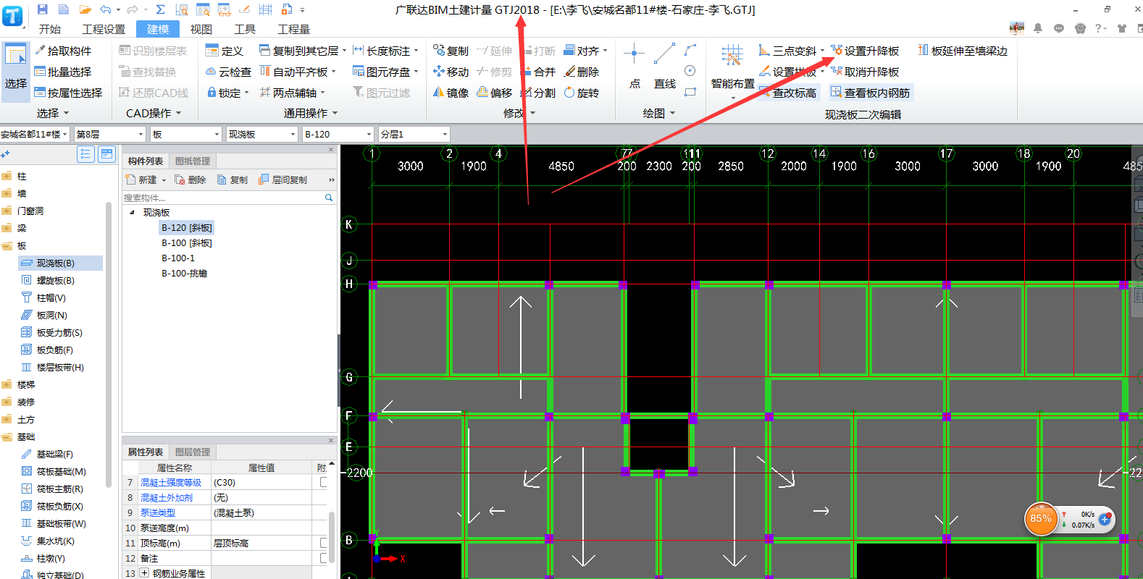
Task: Expand the 钢筋业务属性 property row
Action: (x=144, y=573)
